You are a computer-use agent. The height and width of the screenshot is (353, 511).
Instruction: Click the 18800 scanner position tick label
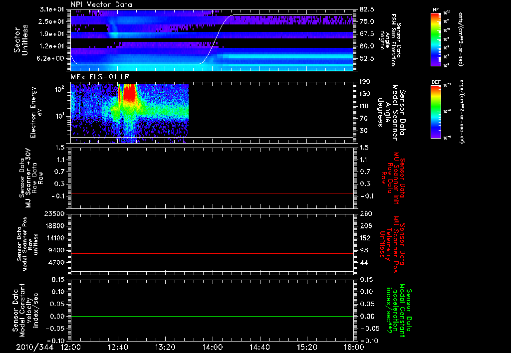point(55,226)
